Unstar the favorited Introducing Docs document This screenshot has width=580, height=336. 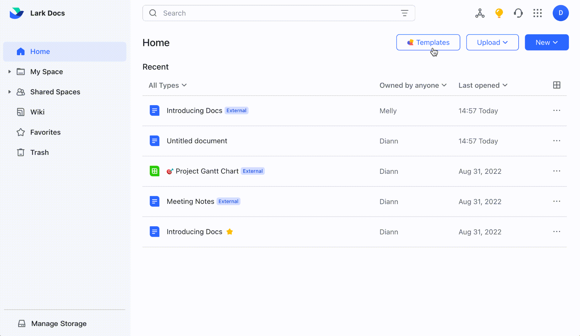pyautogui.click(x=230, y=232)
